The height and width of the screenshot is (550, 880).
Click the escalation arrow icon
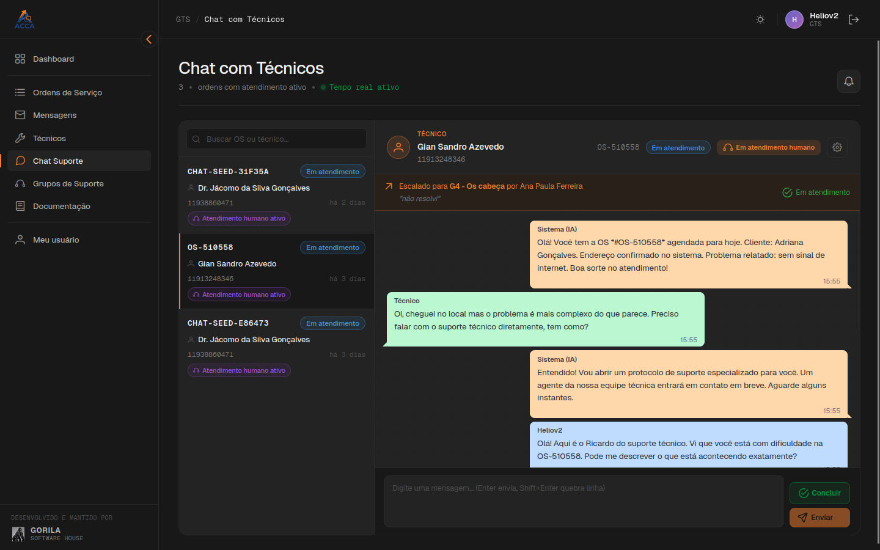click(x=389, y=186)
